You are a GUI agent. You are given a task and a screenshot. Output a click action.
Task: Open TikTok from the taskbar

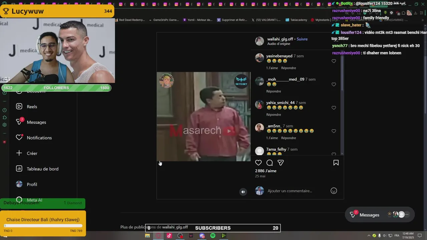tap(169, 236)
